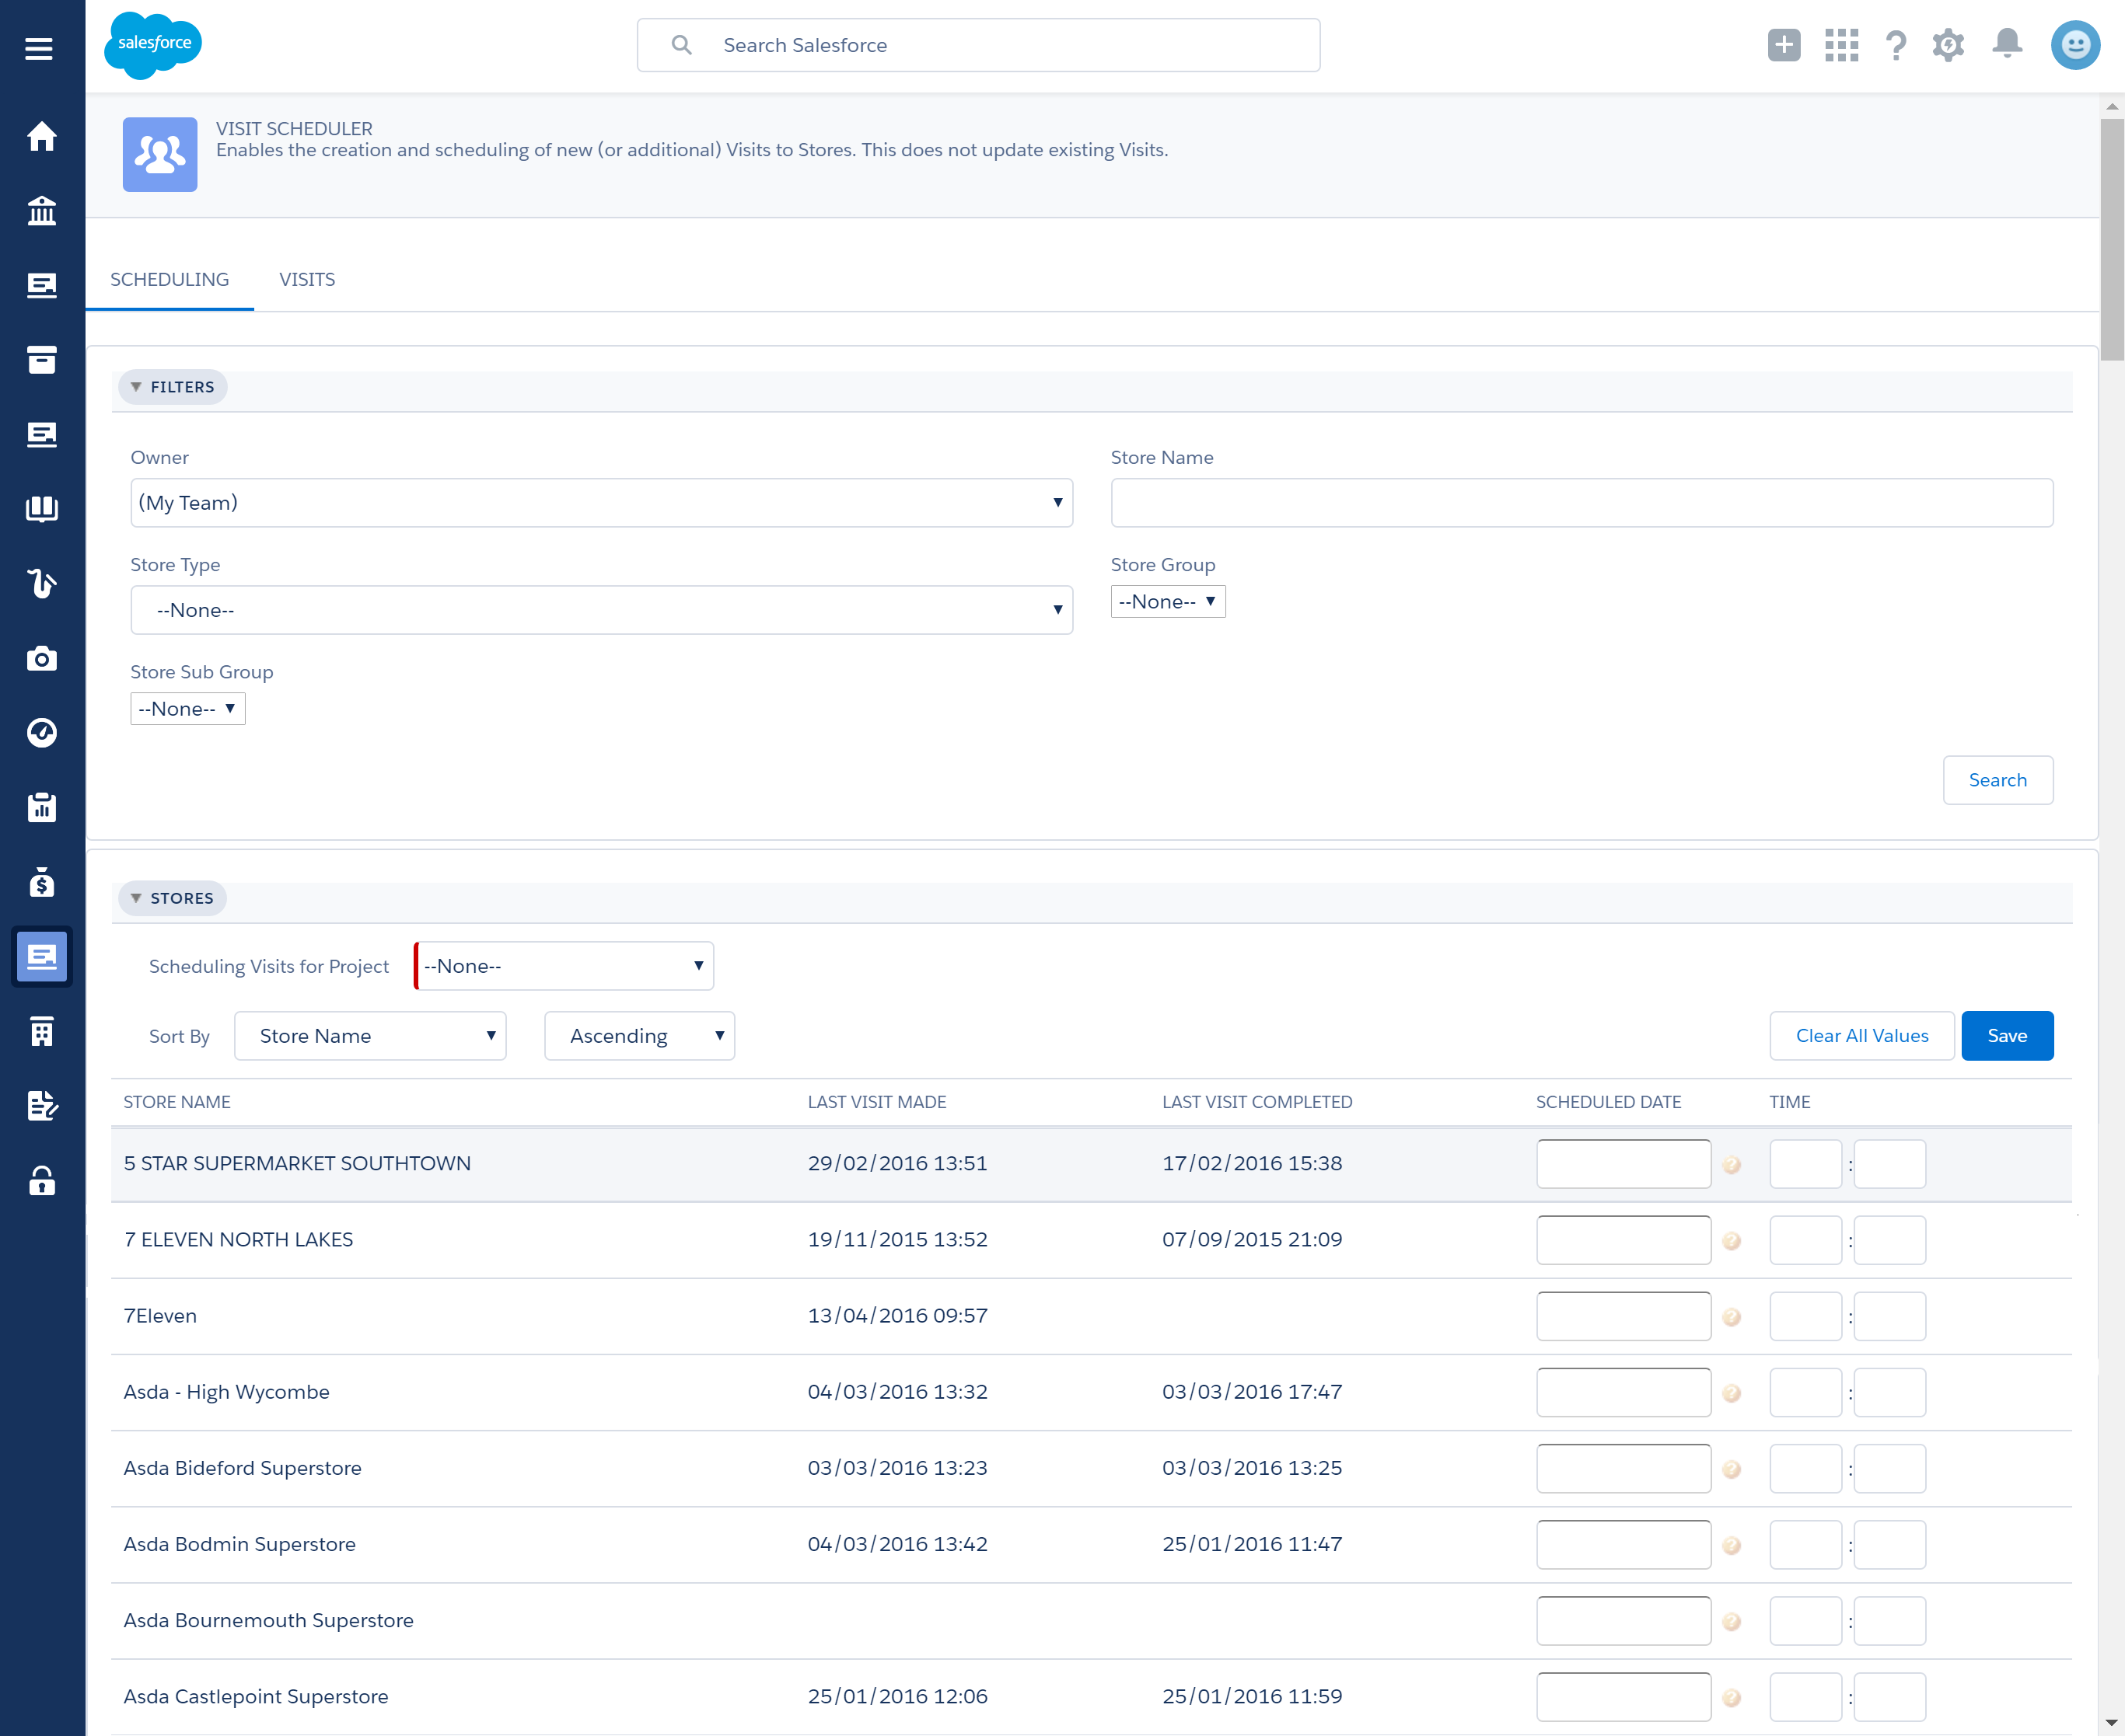Click the camera icon in sidebar

click(41, 658)
